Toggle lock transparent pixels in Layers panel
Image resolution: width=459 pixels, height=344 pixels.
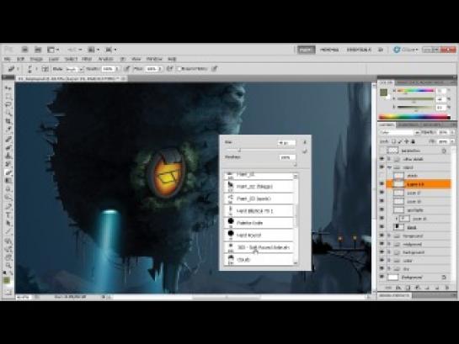393,141
